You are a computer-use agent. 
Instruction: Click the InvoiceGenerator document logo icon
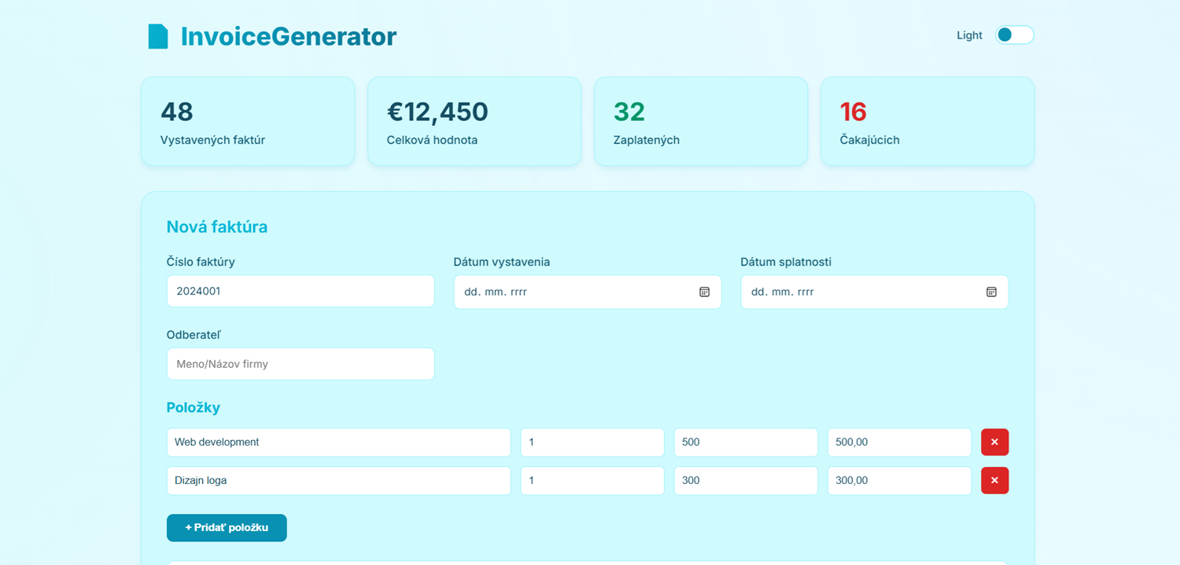tap(158, 37)
